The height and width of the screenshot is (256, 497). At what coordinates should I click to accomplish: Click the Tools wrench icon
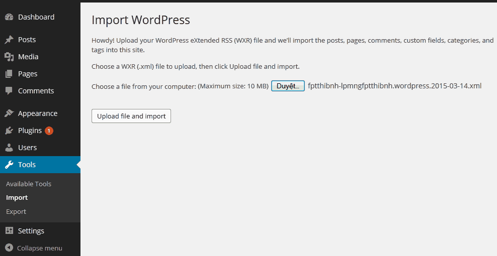point(9,165)
